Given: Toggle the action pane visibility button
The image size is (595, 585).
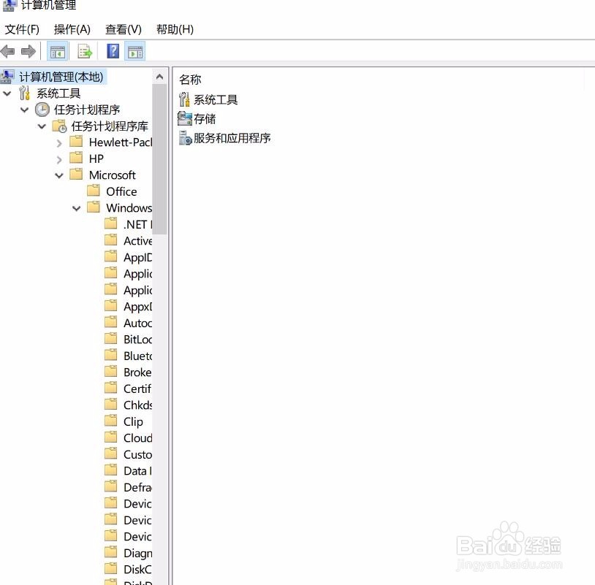Looking at the screenshot, I should point(135,51).
